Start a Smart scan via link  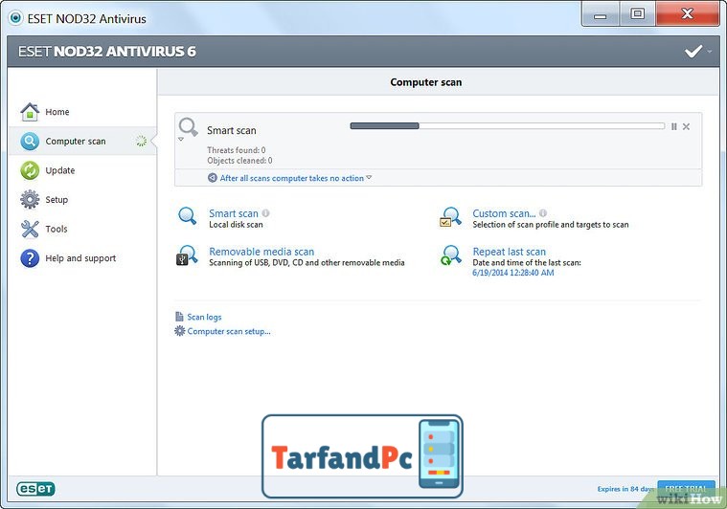click(x=233, y=213)
